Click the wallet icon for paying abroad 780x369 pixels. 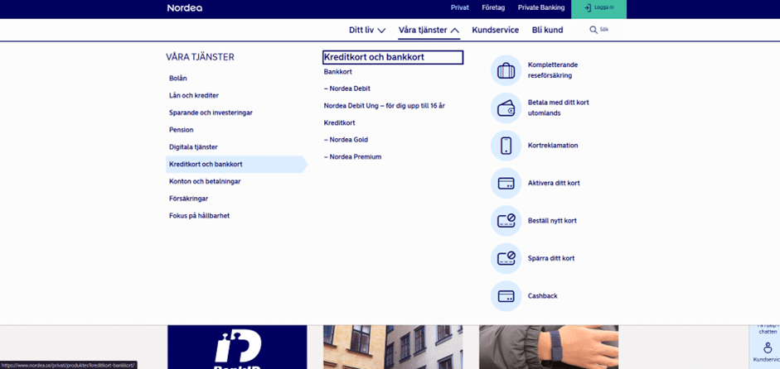click(x=506, y=108)
